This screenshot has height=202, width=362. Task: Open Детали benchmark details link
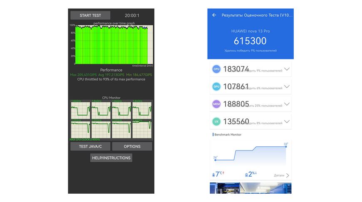(x=281, y=175)
